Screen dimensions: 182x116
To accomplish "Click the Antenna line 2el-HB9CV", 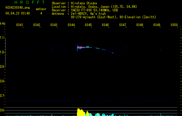I will coord(79,14).
